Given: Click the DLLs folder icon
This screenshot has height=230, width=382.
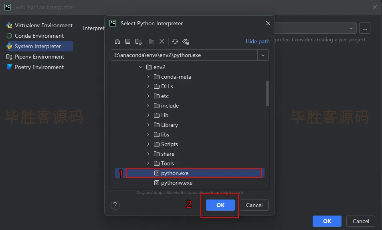Looking at the screenshot, I should [x=157, y=86].
